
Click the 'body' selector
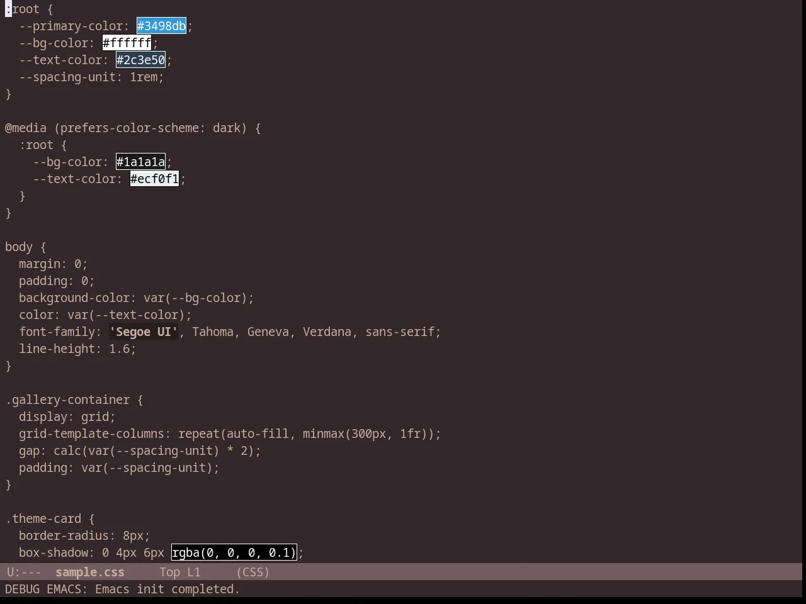pyautogui.click(x=19, y=247)
